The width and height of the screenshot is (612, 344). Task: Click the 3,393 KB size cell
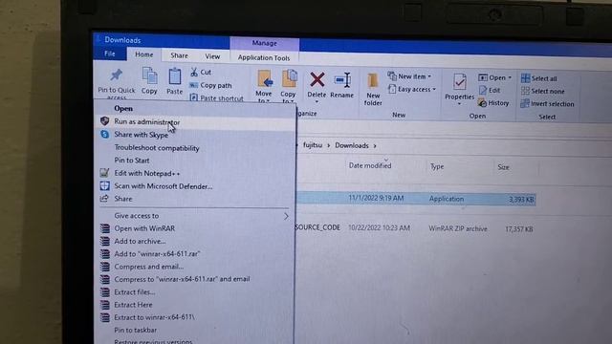pyautogui.click(x=521, y=200)
